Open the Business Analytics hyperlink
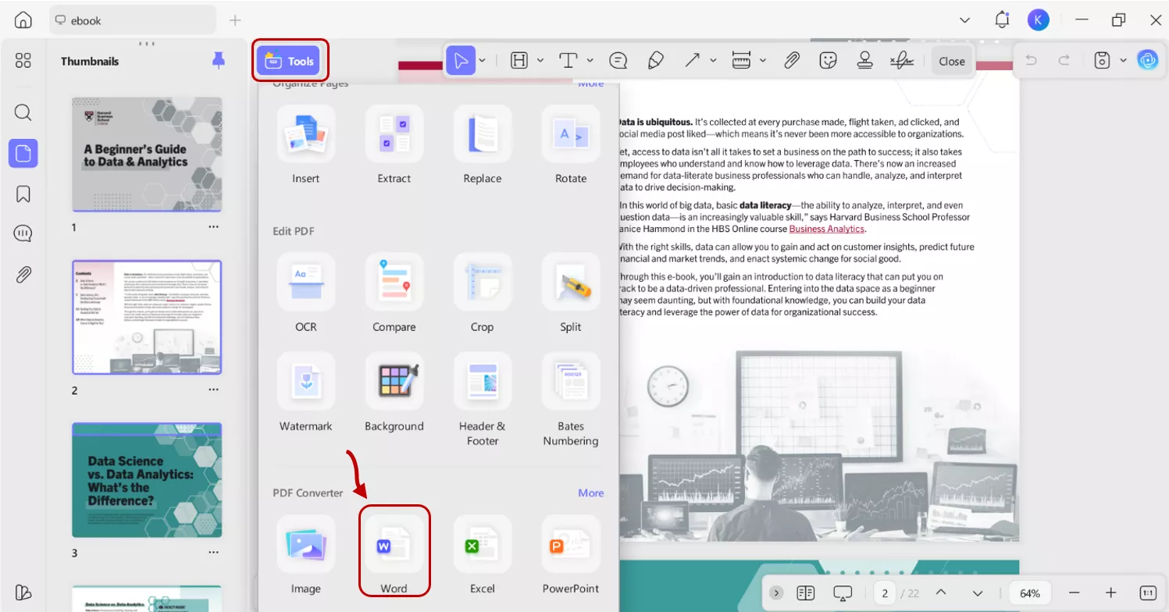 pyautogui.click(x=827, y=229)
